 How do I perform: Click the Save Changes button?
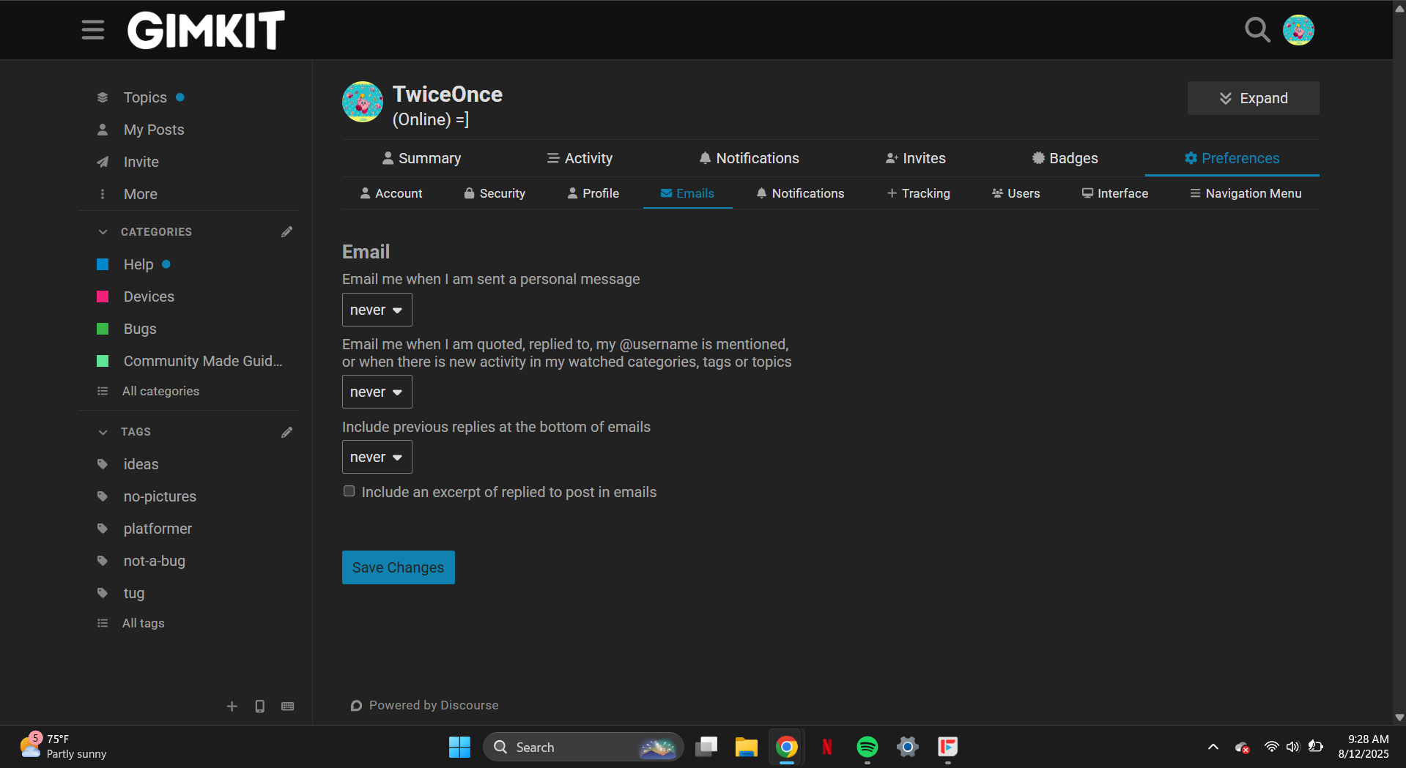coord(398,567)
